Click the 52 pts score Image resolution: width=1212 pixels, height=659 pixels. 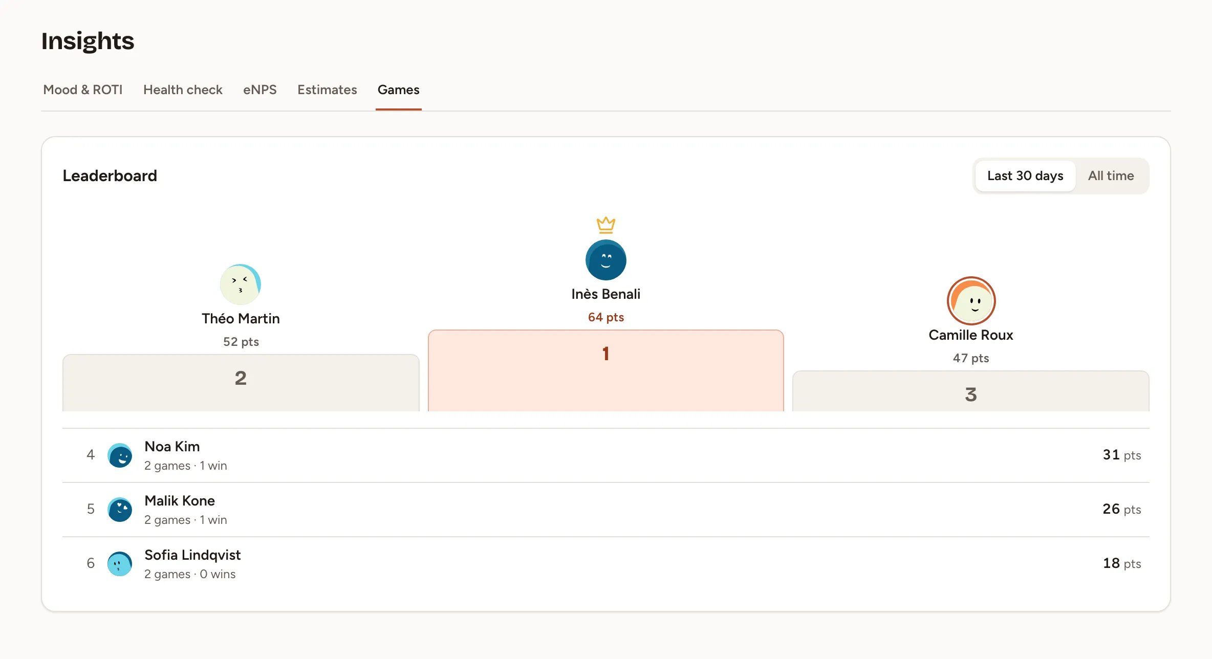(x=241, y=342)
